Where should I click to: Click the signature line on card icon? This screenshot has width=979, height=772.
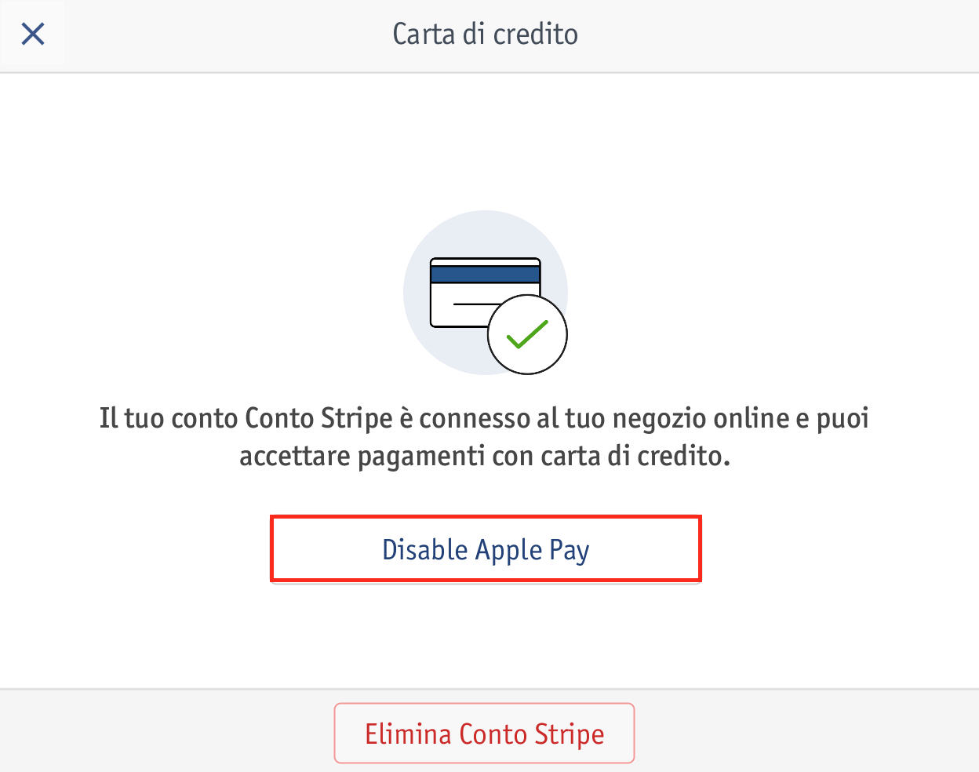[477, 304]
